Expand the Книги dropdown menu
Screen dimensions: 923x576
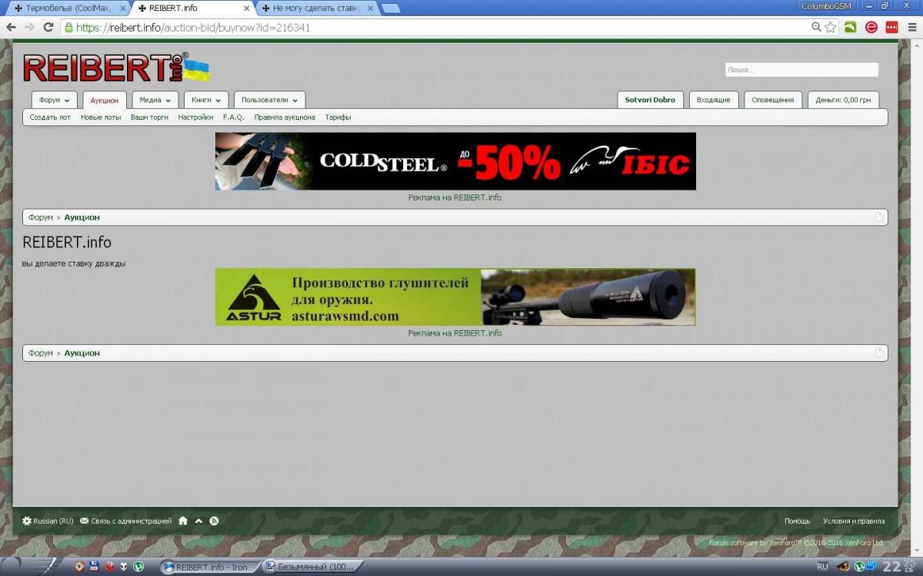(206, 100)
